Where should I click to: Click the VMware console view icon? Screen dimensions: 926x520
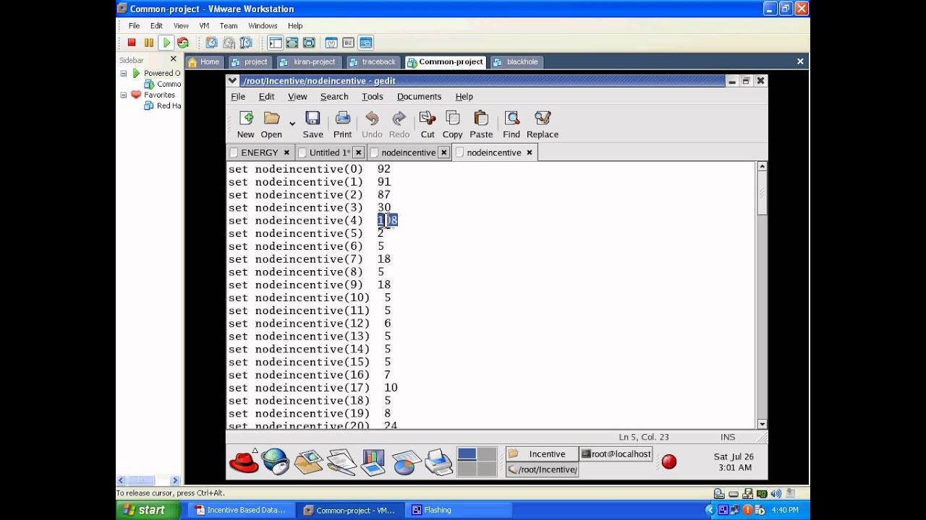pyautogui.click(x=366, y=43)
